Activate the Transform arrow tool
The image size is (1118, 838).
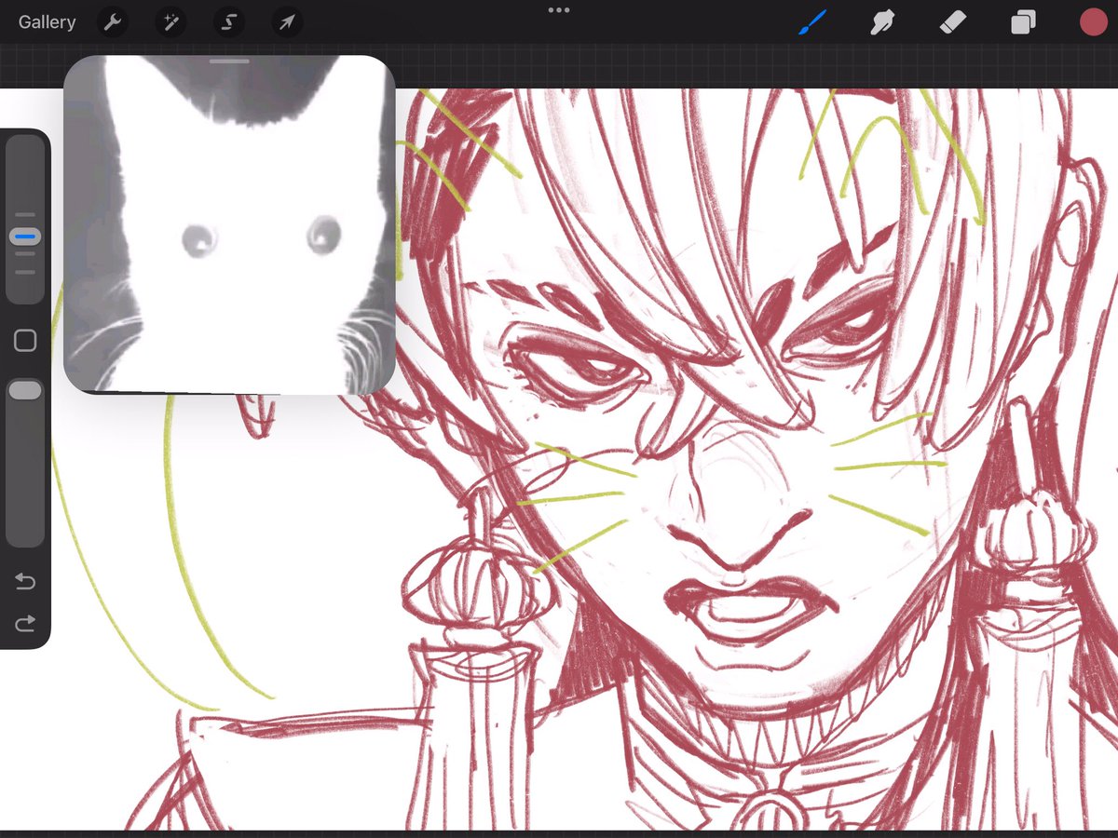pyautogui.click(x=287, y=22)
